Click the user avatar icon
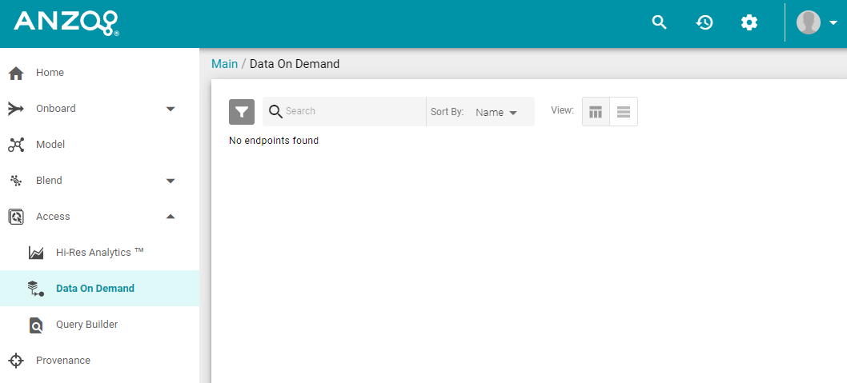This screenshot has height=383, width=847. tap(809, 22)
